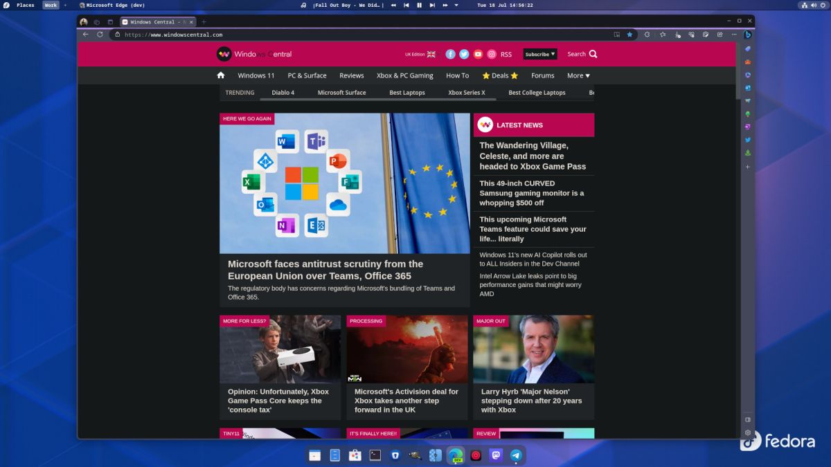Open Bing chat icon in Edge sidebar
The width and height of the screenshot is (831, 467).
coord(748,35)
